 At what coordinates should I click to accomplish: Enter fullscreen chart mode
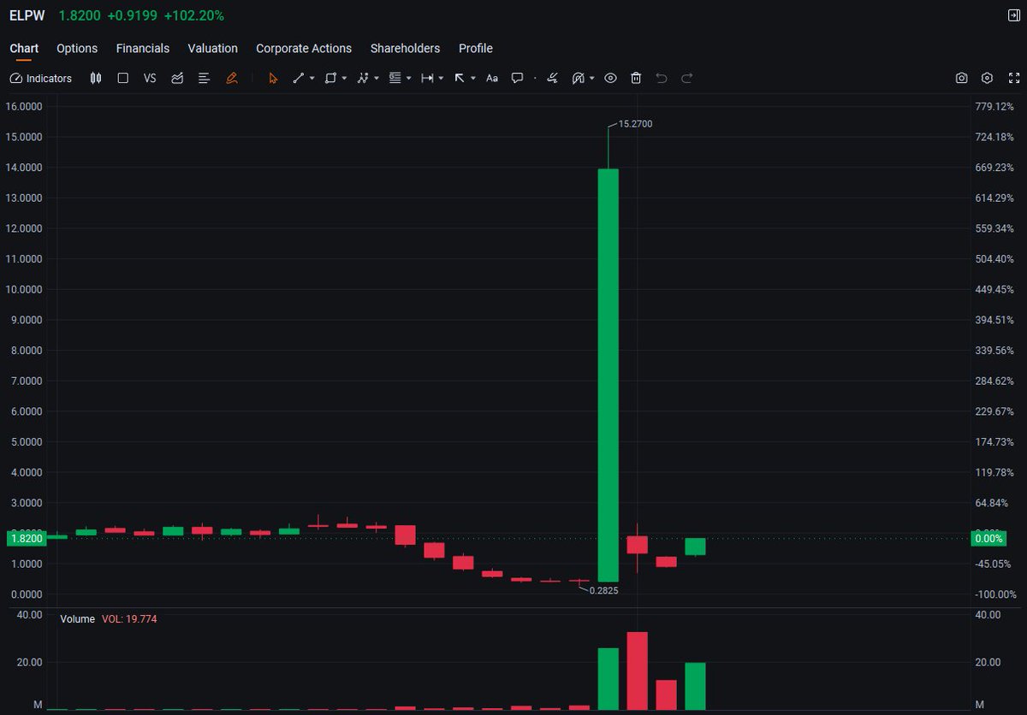1014,78
